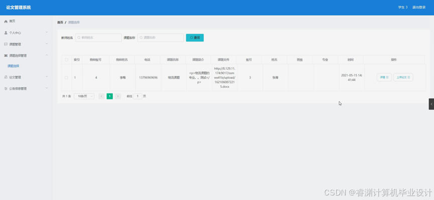Screen dimensions: 434x200
Task: Click the 首页 breadcrumb link
Action: click(x=60, y=22)
